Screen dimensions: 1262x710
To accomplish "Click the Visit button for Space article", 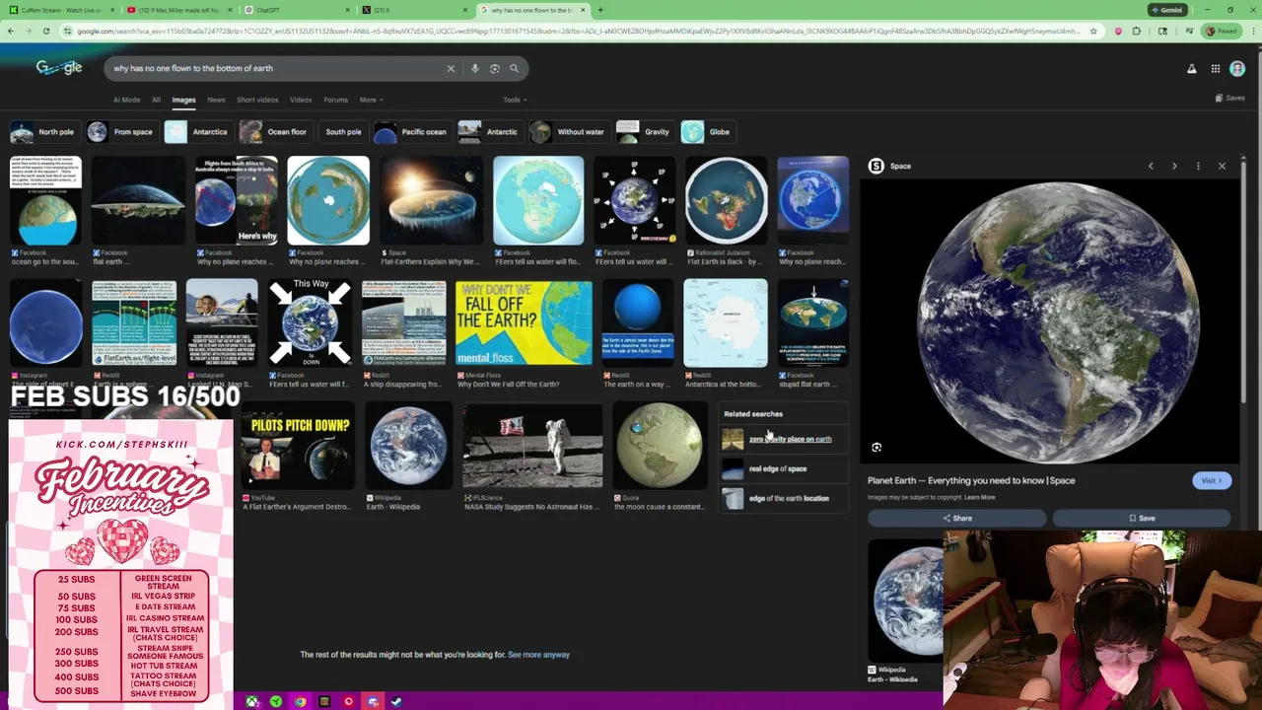I will pyautogui.click(x=1211, y=480).
